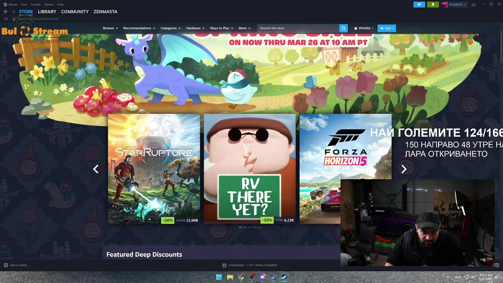Open the ENG language switcher
503x283 pixels.
pyautogui.click(x=457, y=277)
